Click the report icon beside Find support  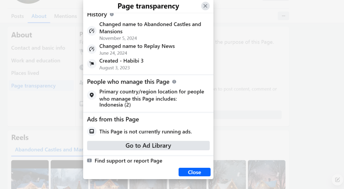click(90, 161)
